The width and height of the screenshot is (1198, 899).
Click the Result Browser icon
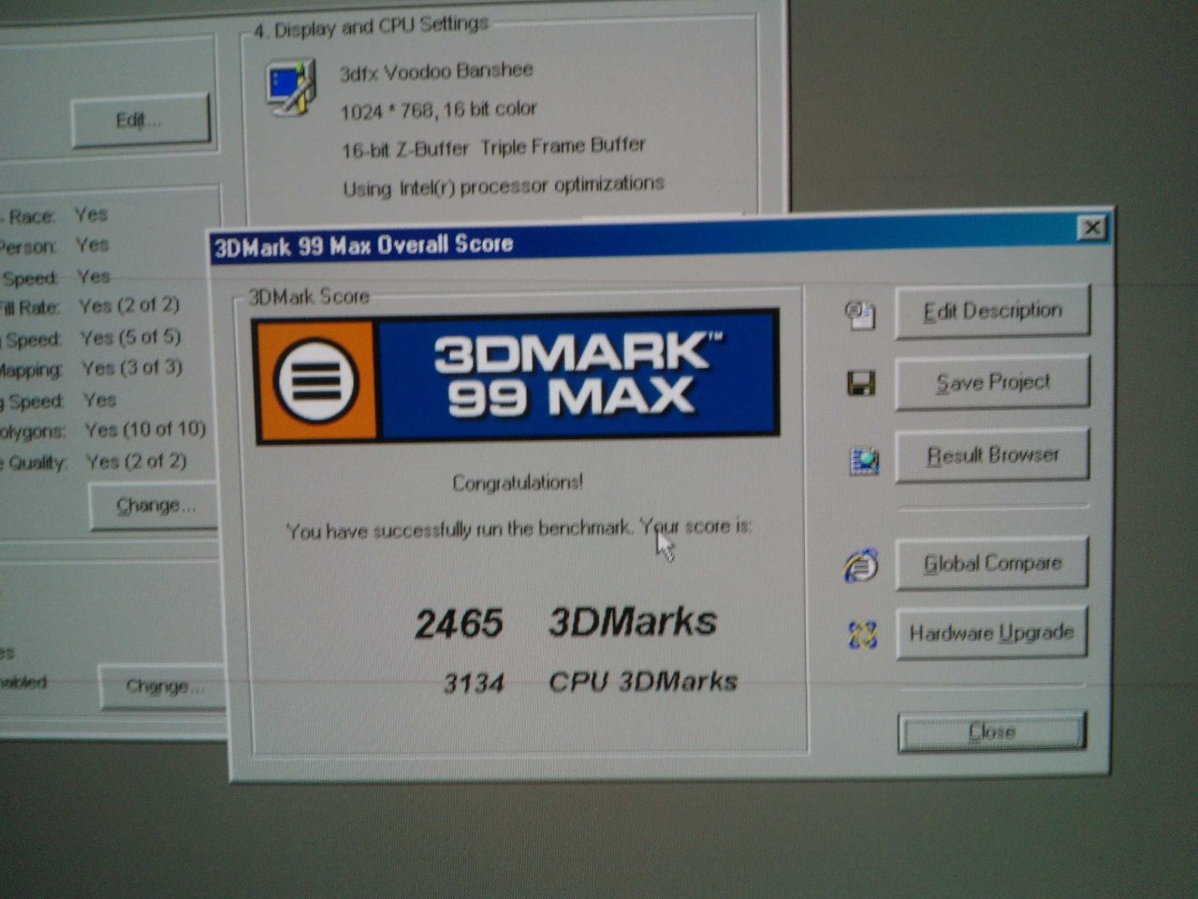click(x=864, y=461)
